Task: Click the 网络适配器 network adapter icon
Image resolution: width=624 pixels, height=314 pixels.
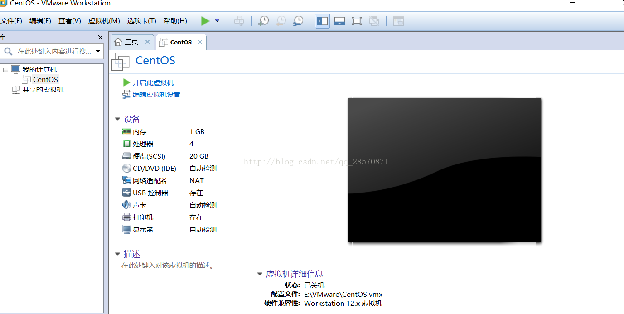Action: 126,180
